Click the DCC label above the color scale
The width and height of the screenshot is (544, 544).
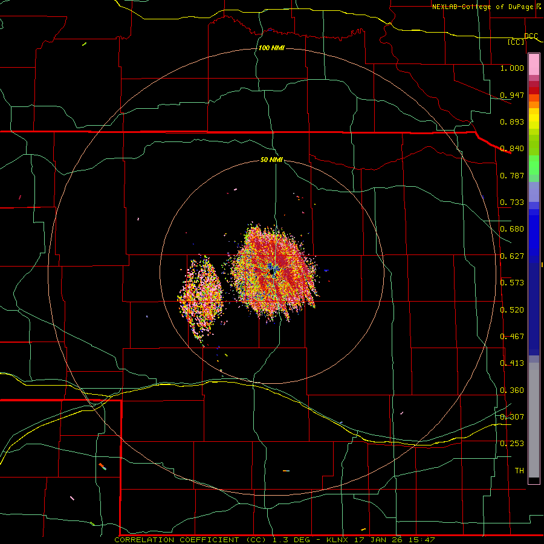coord(531,36)
